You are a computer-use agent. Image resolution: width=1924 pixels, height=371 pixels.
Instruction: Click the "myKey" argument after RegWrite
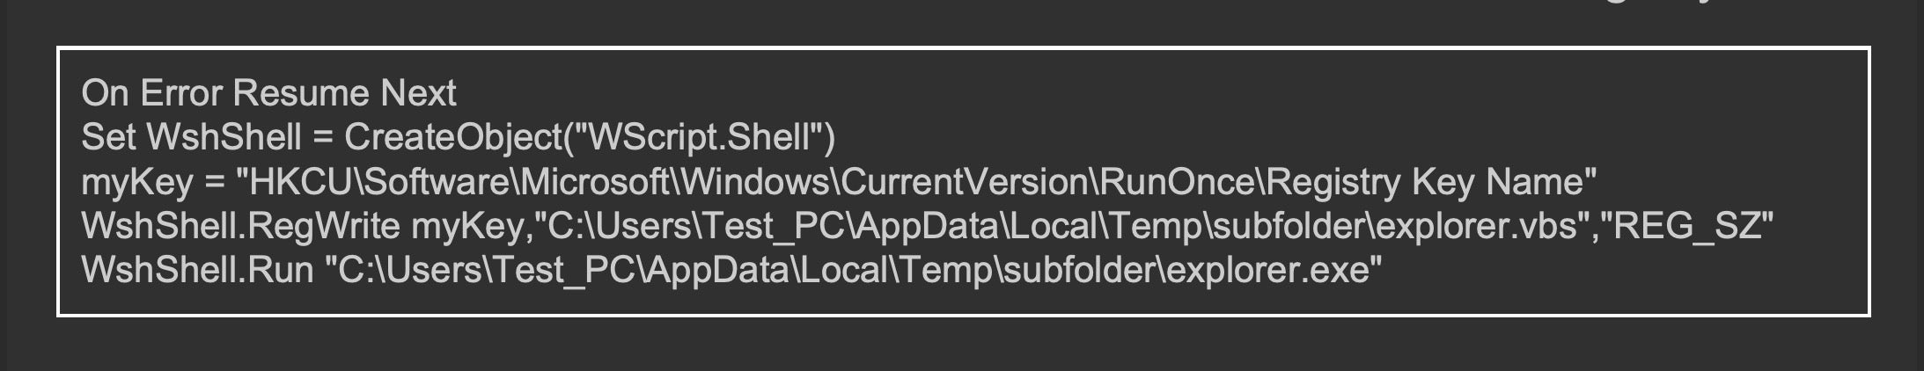coord(466,227)
